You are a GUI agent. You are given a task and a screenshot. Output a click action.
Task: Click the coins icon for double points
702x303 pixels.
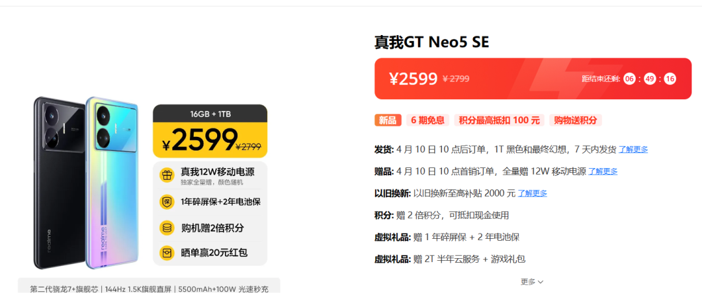pyautogui.click(x=167, y=228)
